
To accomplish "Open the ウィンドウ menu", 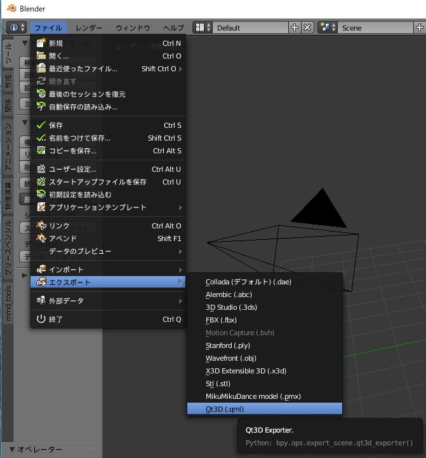I will (x=133, y=28).
